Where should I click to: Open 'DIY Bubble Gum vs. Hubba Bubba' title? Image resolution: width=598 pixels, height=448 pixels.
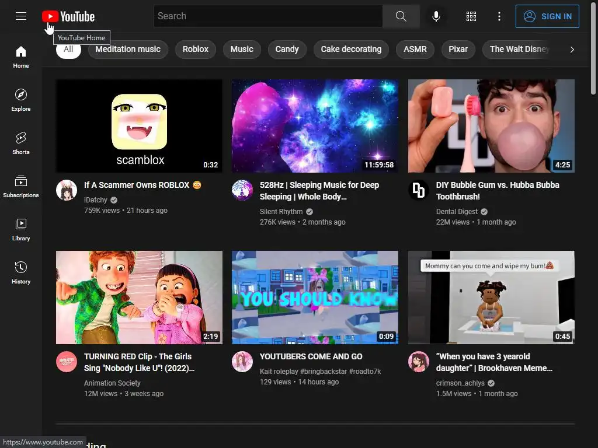(x=498, y=191)
